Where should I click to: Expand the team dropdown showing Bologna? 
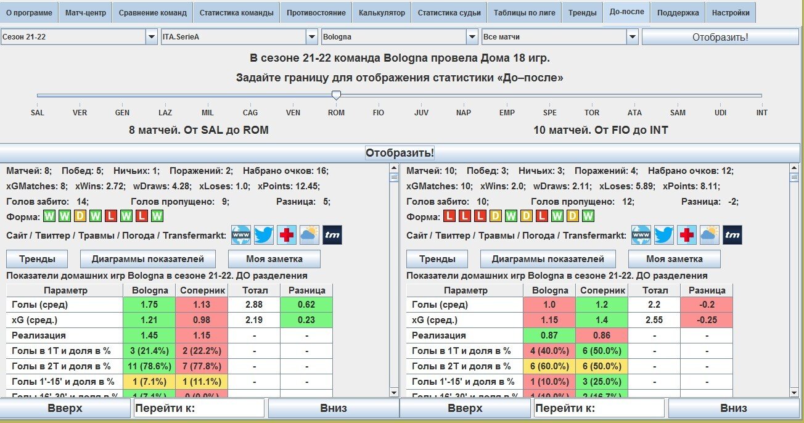(x=472, y=37)
